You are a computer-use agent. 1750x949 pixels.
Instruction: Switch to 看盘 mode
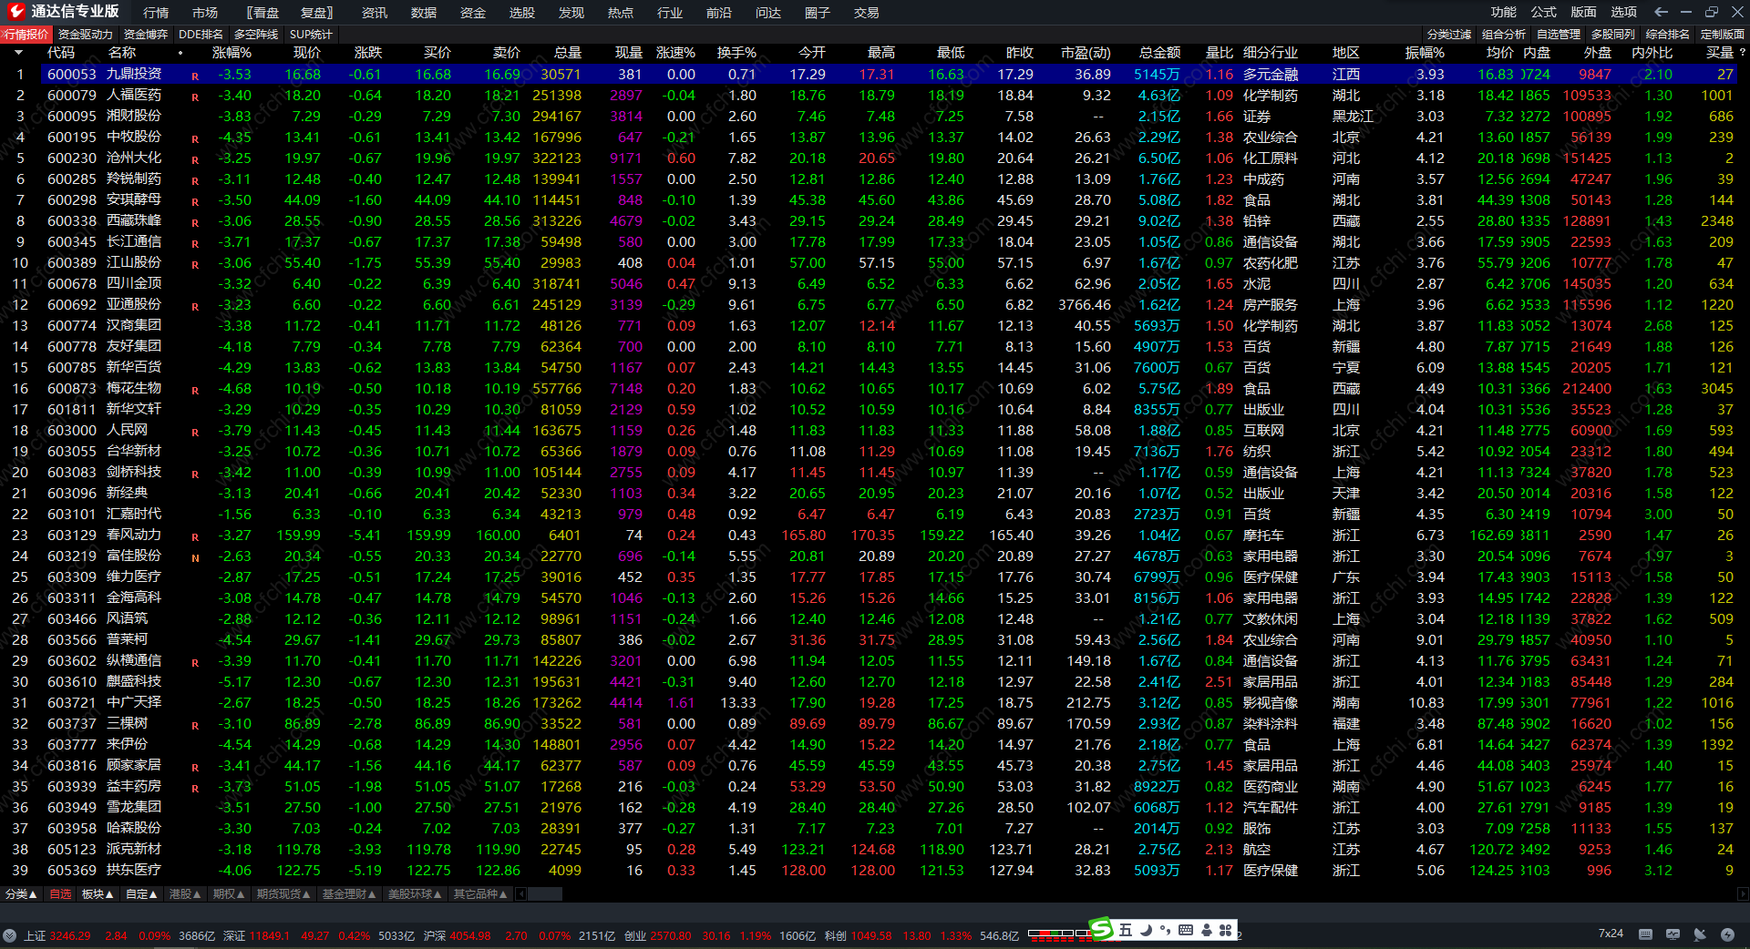pos(262,13)
